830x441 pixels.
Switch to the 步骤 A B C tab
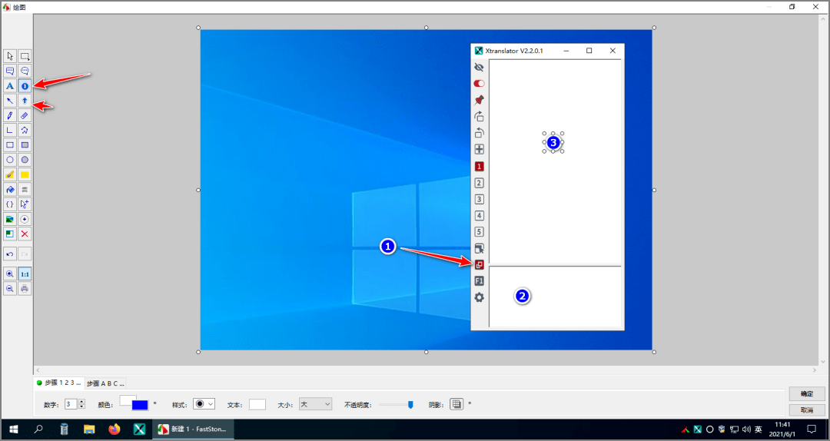[105, 383]
